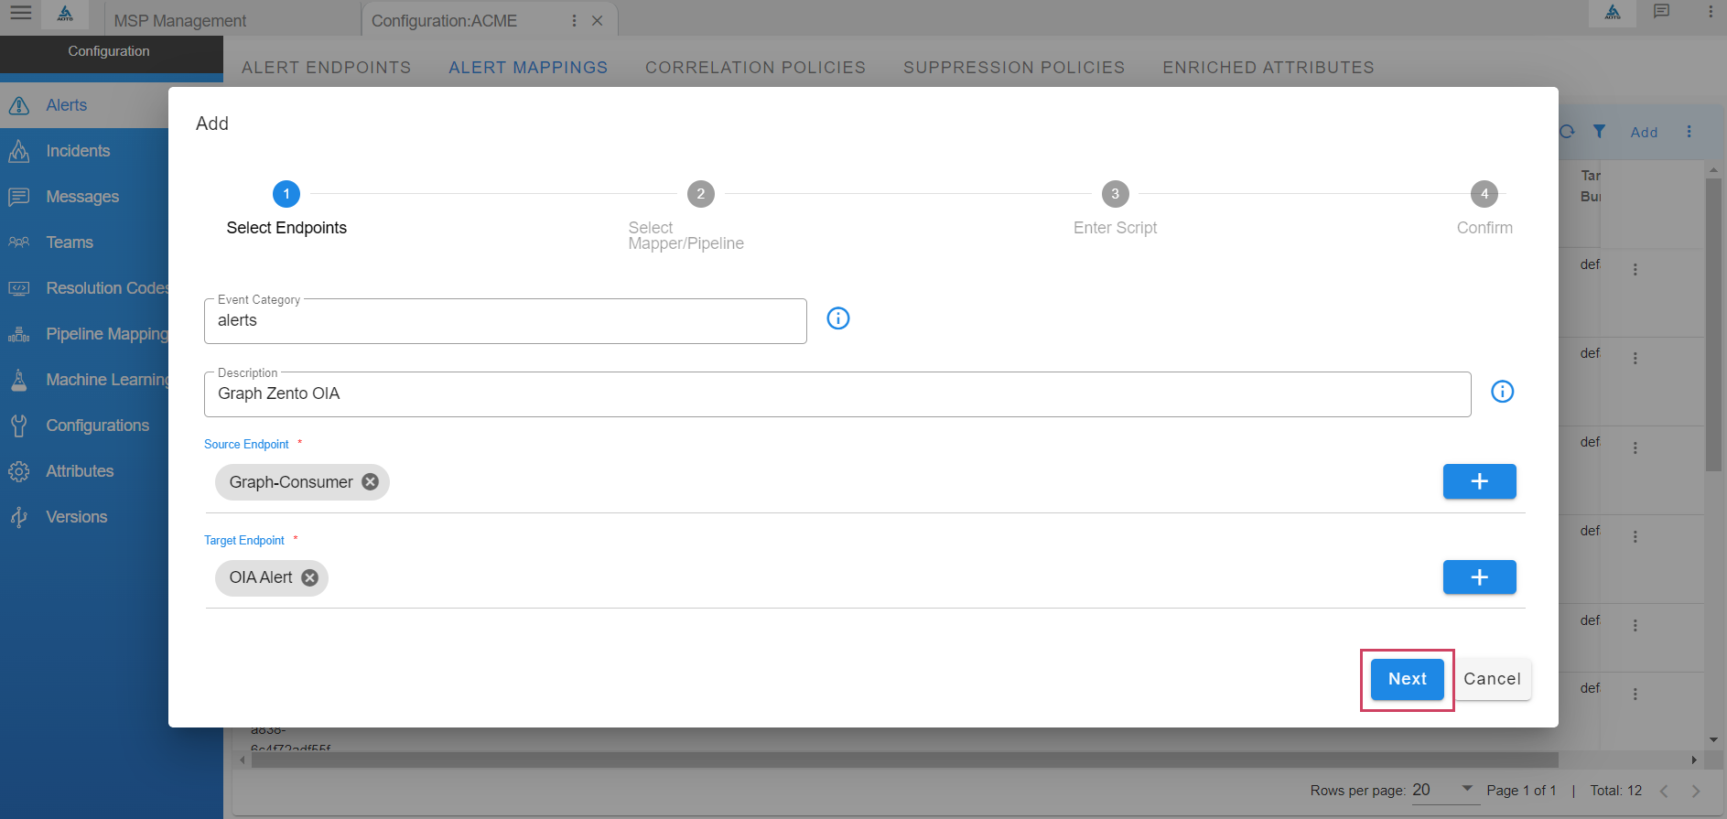
Task: Add a source endpoint with plus button
Action: point(1479,481)
